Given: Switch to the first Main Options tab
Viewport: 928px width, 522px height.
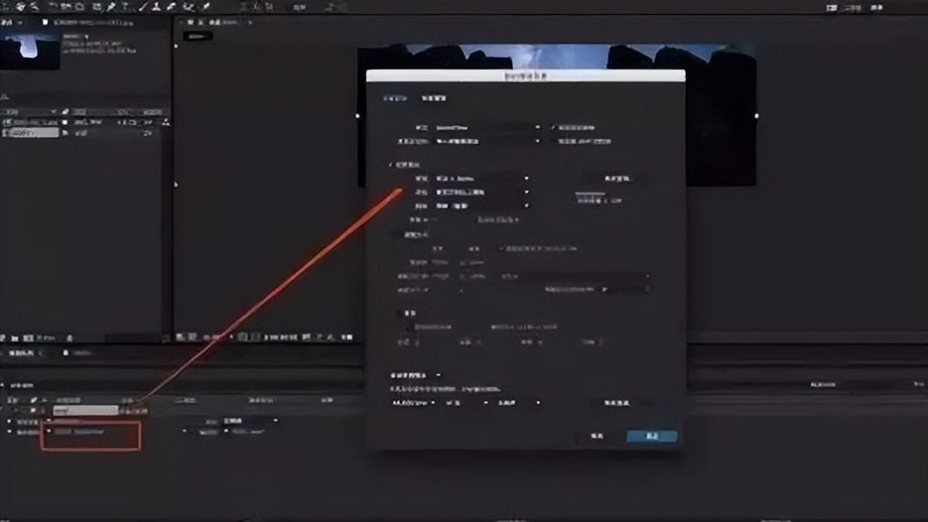Looking at the screenshot, I should coord(394,98).
